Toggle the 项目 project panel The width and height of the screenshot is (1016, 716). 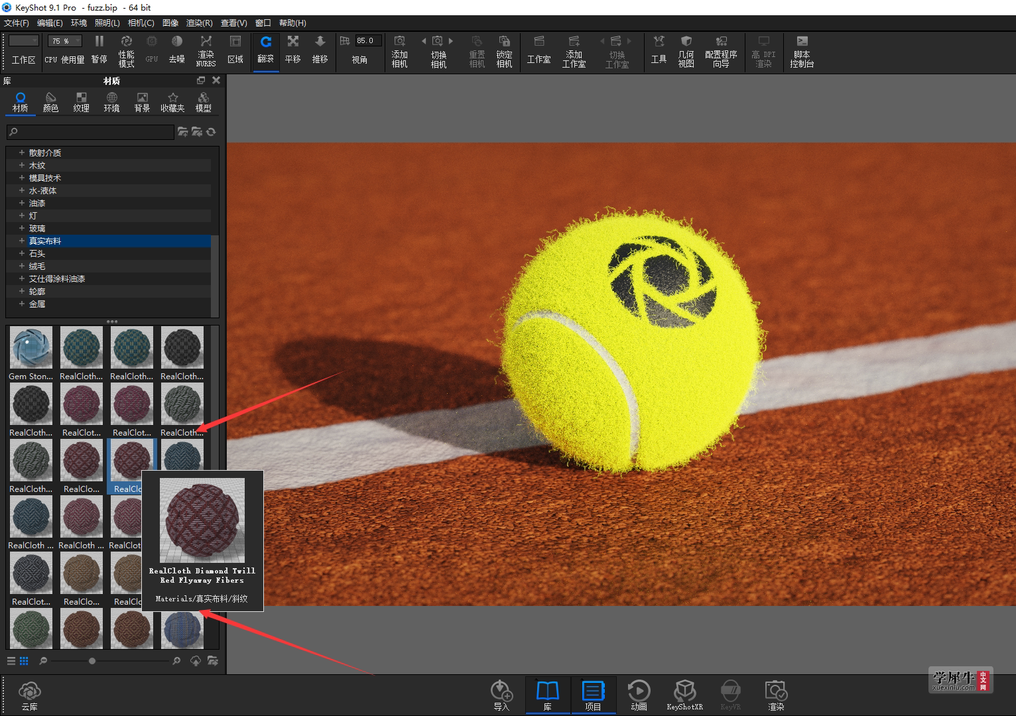coord(593,695)
